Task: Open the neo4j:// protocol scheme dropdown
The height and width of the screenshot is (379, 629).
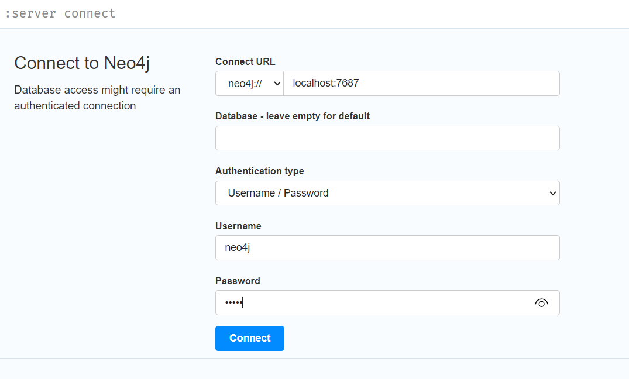Action: 249,84
